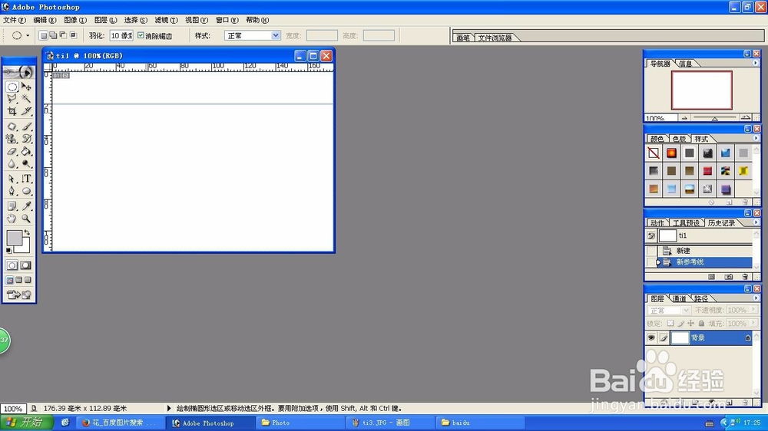Open the Photo folder taskbar button
768x431 pixels.
(x=300, y=423)
